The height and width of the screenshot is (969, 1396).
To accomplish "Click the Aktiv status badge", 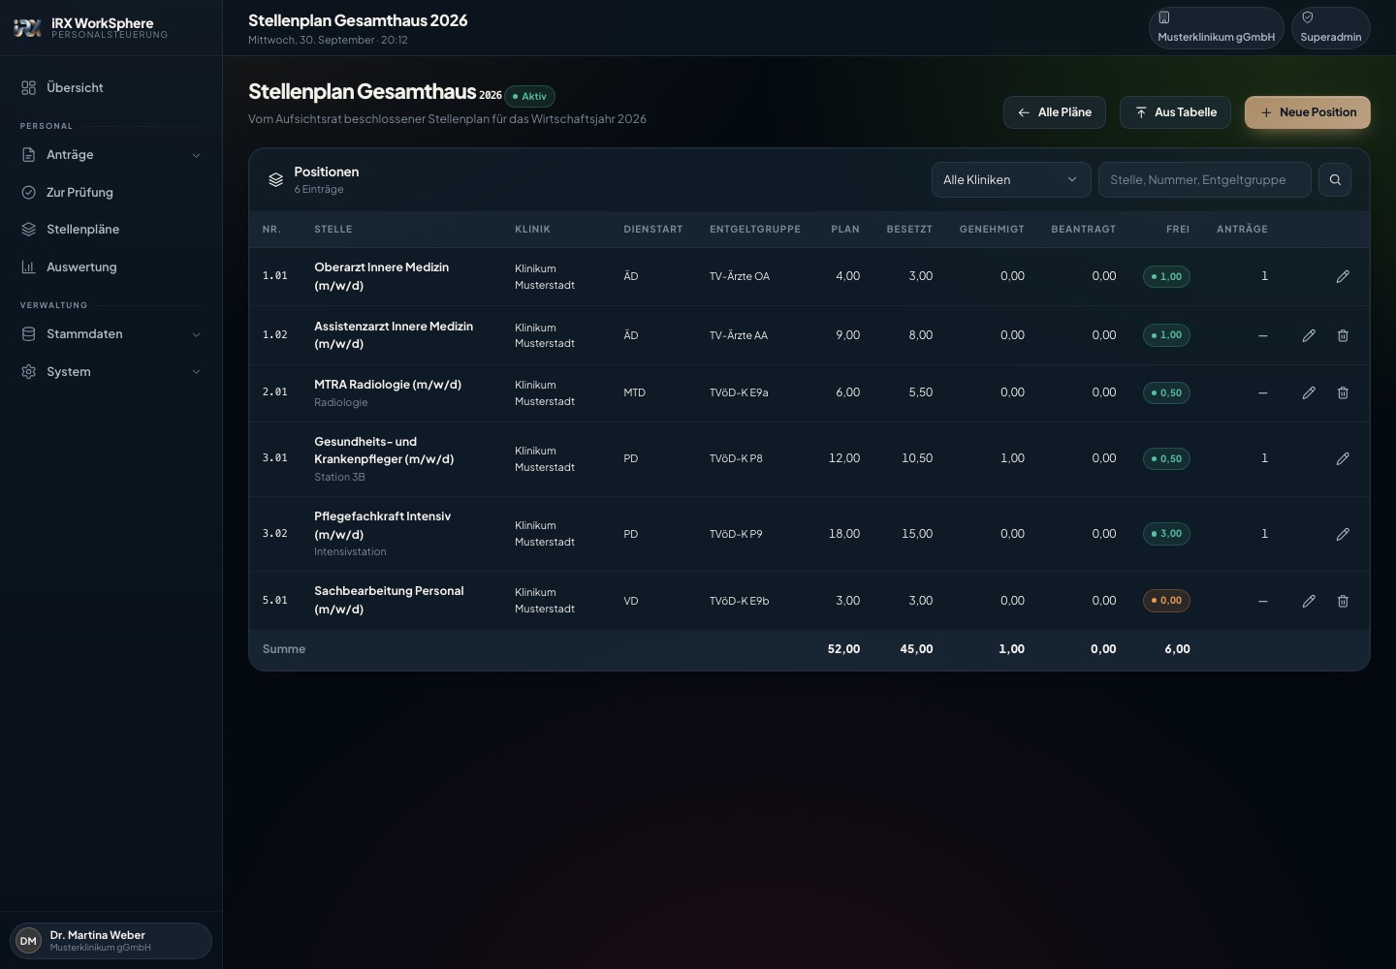I will pos(529,96).
